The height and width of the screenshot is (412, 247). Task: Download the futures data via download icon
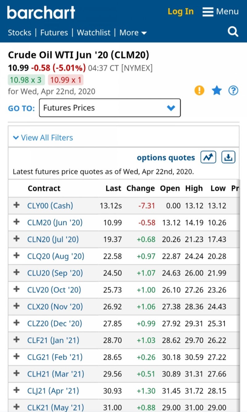(228, 157)
